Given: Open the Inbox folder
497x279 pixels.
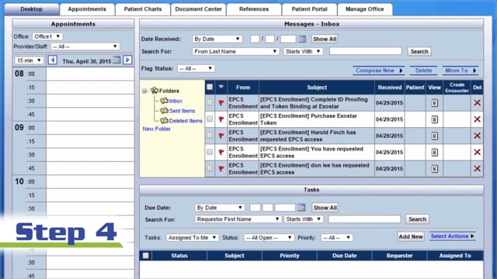Looking at the screenshot, I should tap(176, 101).
